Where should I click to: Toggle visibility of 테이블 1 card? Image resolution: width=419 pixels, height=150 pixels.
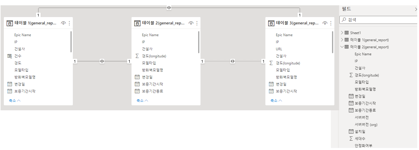pos(63,23)
